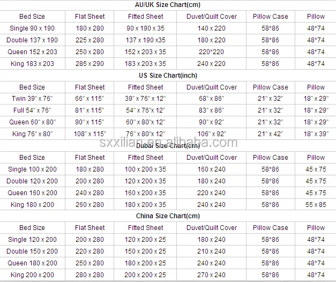Click the Double 137 x 190 bed size

pyautogui.click(x=32, y=40)
